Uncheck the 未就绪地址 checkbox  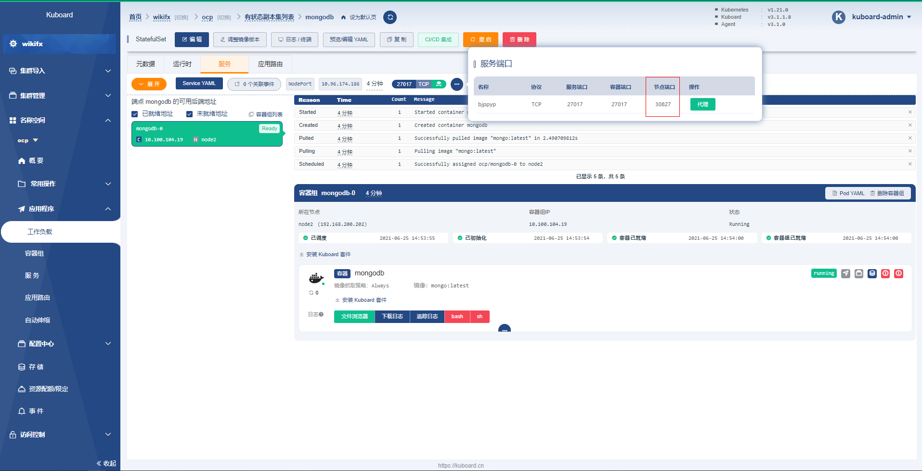coord(190,114)
